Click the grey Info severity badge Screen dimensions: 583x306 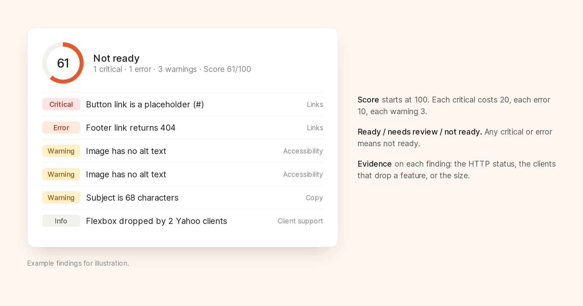point(61,221)
